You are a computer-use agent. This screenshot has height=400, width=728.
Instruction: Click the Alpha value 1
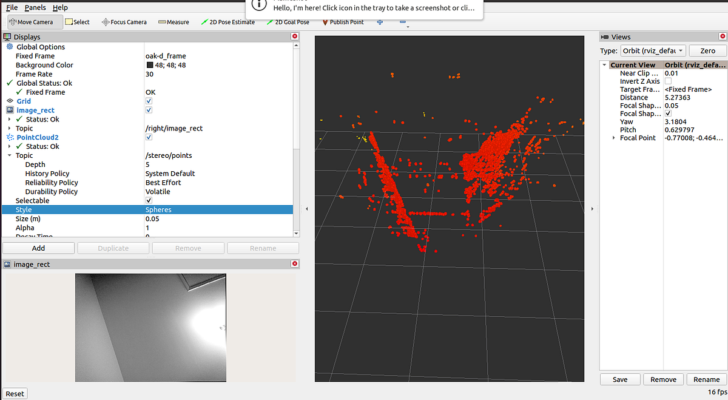tap(147, 228)
